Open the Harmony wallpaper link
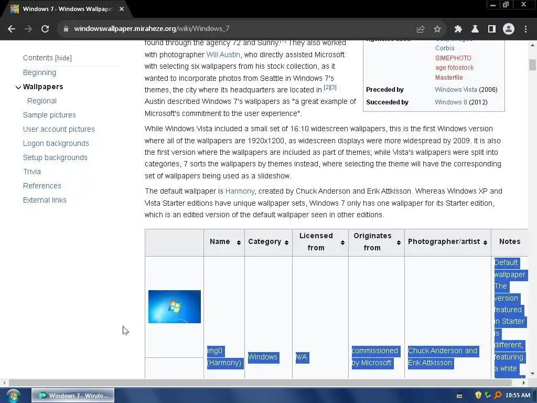This screenshot has width=537, height=403. click(240, 191)
